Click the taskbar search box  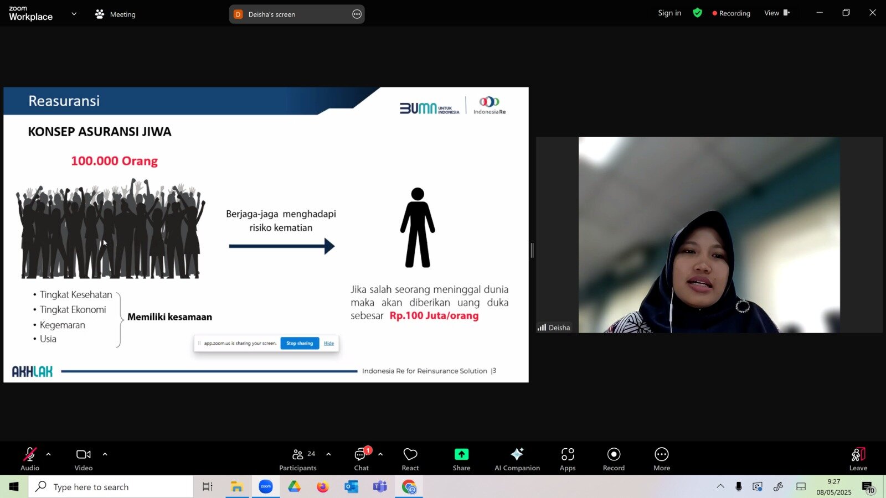coord(111,487)
